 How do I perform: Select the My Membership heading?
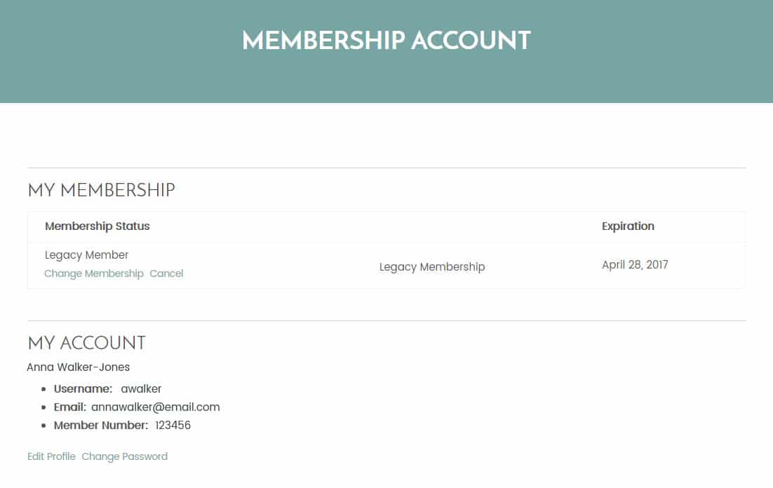[x=101, y=190]
